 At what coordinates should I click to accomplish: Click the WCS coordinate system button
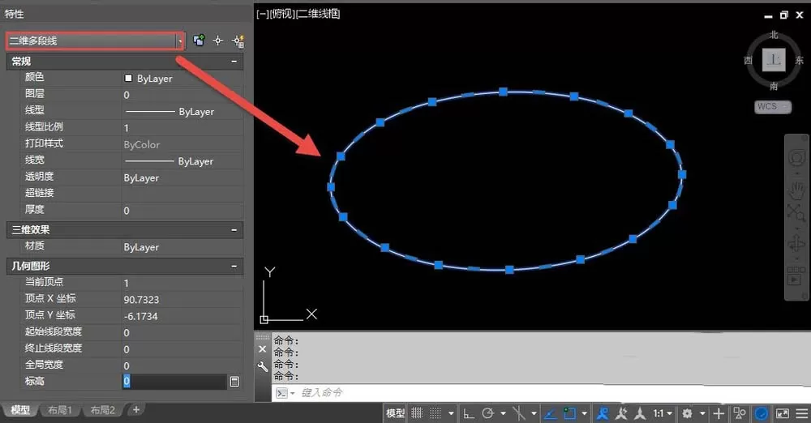click(772, 106)
